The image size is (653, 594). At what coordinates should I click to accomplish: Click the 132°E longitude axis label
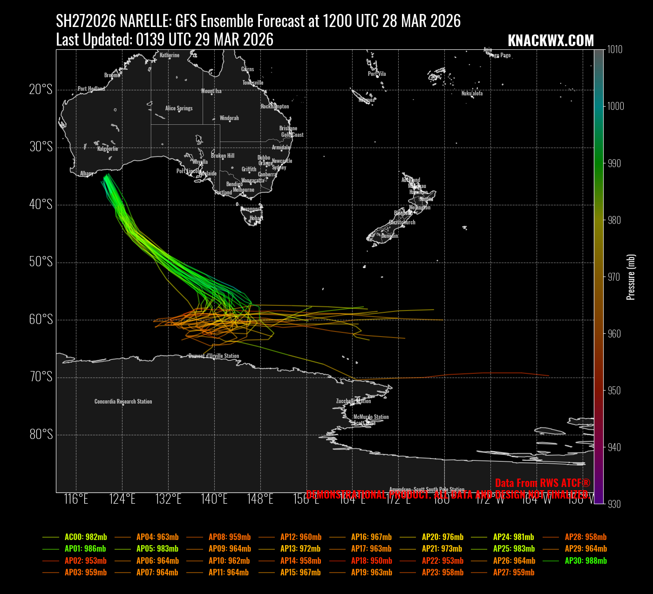169,499
